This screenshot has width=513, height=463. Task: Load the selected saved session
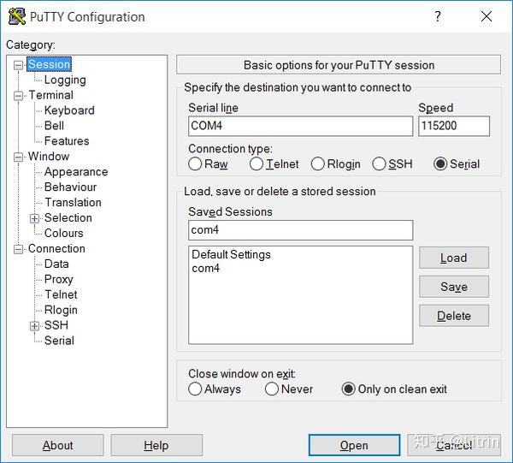click(454, 258)
